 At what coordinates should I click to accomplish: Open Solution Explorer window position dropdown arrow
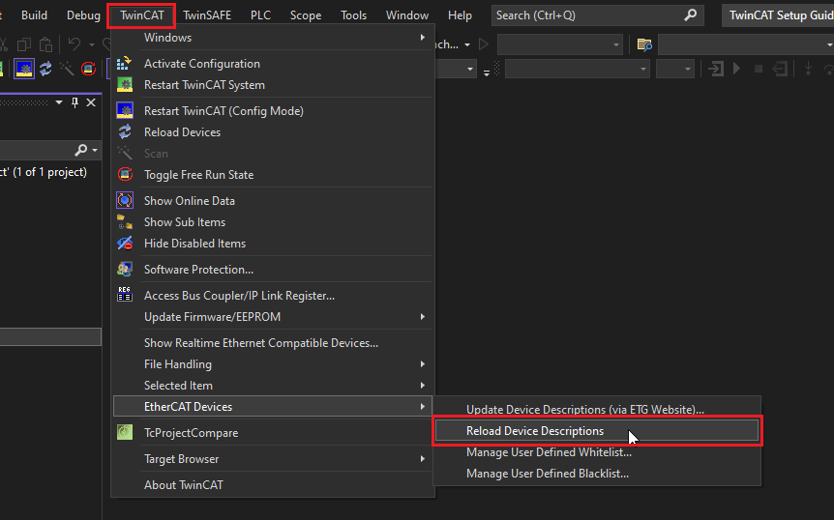pos(59,102)
